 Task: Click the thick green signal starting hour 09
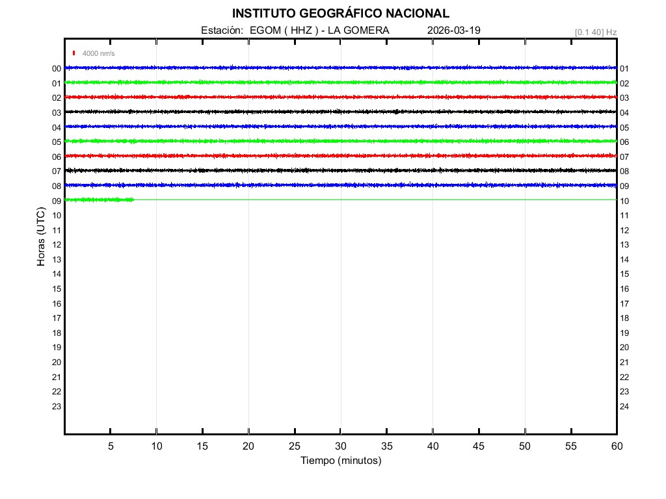[99, 199]
